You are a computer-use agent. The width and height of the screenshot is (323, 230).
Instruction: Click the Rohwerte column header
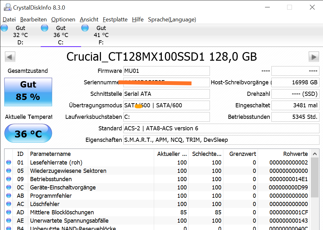pos(284,154)
